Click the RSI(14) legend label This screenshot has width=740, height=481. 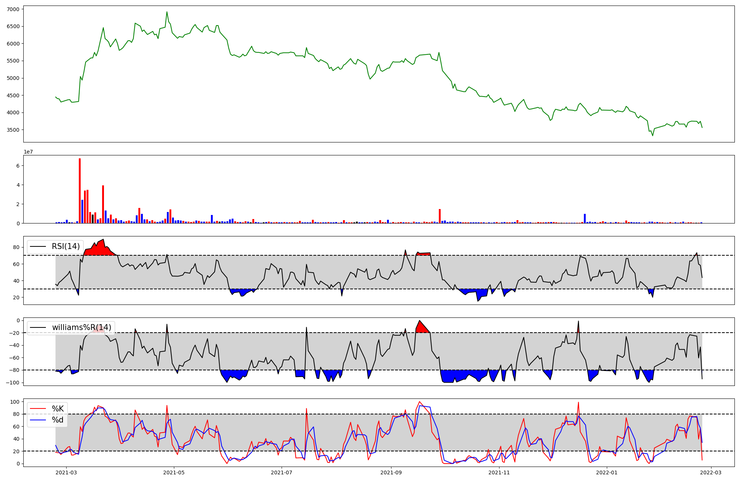[65, 246]
